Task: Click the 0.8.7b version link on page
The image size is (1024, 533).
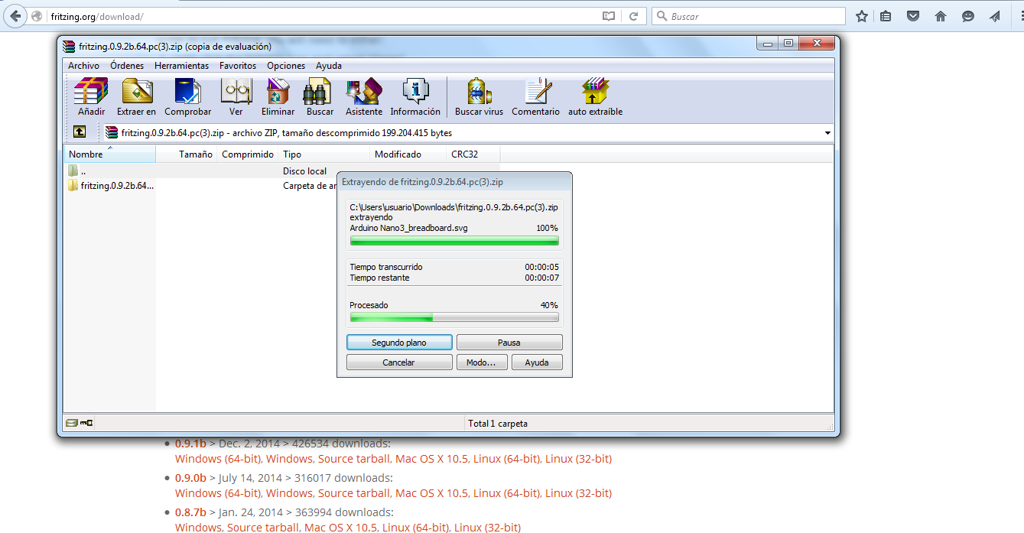Action: tap(190, 512)
